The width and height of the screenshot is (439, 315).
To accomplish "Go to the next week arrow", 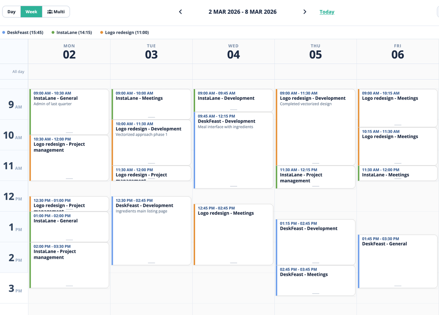I will [305, 12].
